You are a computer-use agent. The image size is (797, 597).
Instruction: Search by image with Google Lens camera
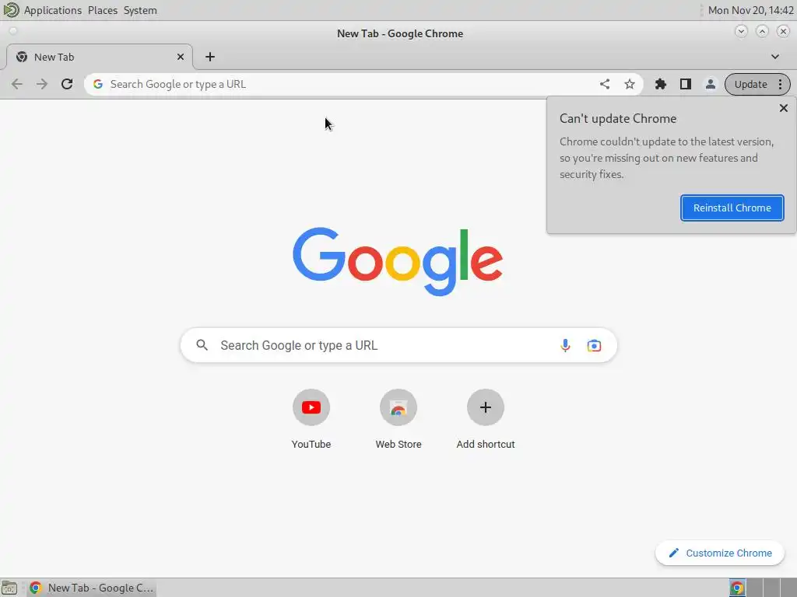point(594,346)
